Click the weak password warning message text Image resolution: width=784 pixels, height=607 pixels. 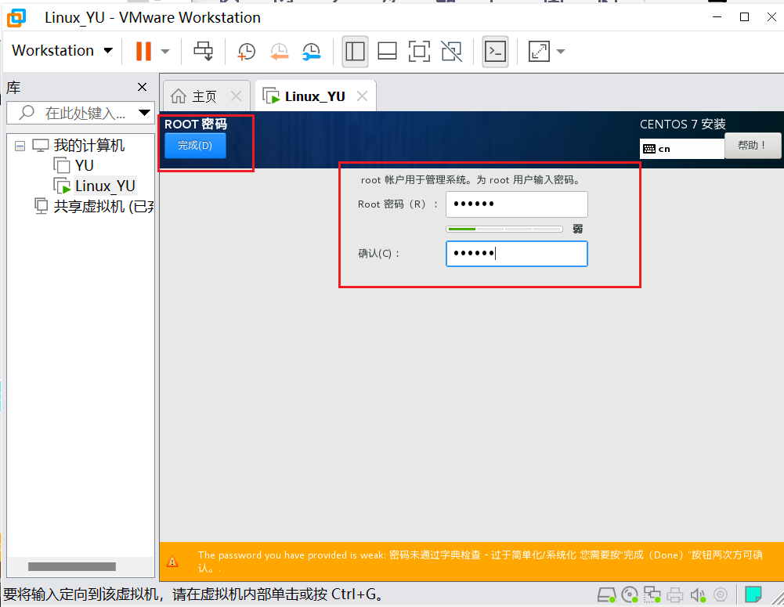click(480, 562)
